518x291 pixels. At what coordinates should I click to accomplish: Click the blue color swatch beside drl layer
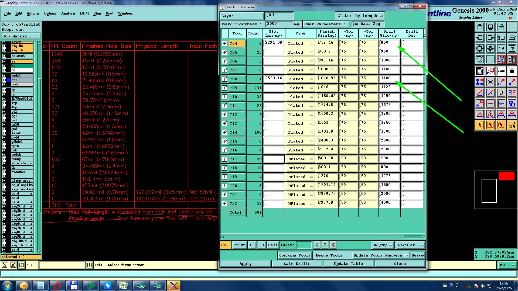(9, 80)
